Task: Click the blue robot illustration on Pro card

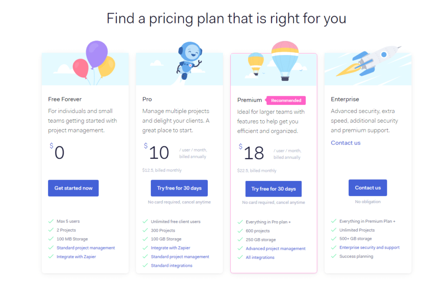Action: point(189,61)
